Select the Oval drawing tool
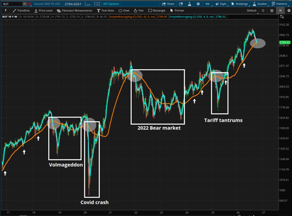The height and width of the screenshot is (216, 292). click(124, 10)
